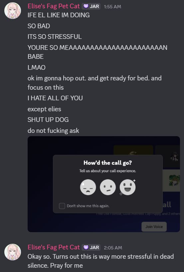Open the avatar on the 2:05 AM message
Screen dimensions: 184x272
click(13, 252)
